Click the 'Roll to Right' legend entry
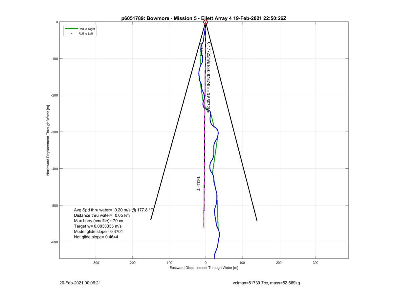The height and width of the screenshot is (291, 394). point(87,29)
